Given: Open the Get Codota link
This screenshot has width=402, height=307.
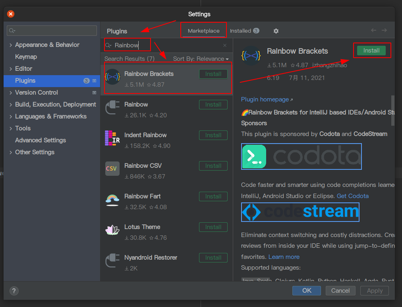Looking at the screenshot, I should tap(352, 196).
